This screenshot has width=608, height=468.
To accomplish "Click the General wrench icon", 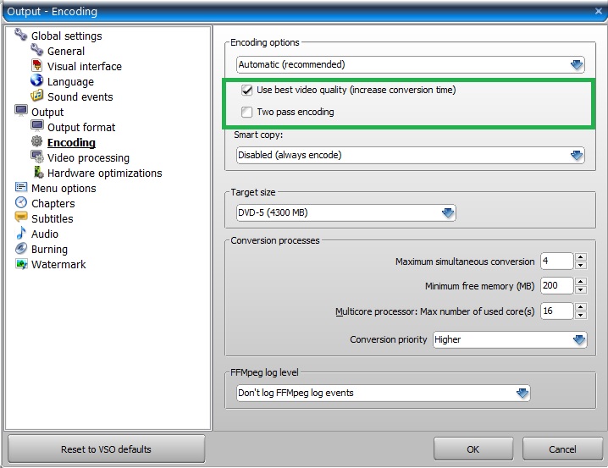I will (37, 50).
